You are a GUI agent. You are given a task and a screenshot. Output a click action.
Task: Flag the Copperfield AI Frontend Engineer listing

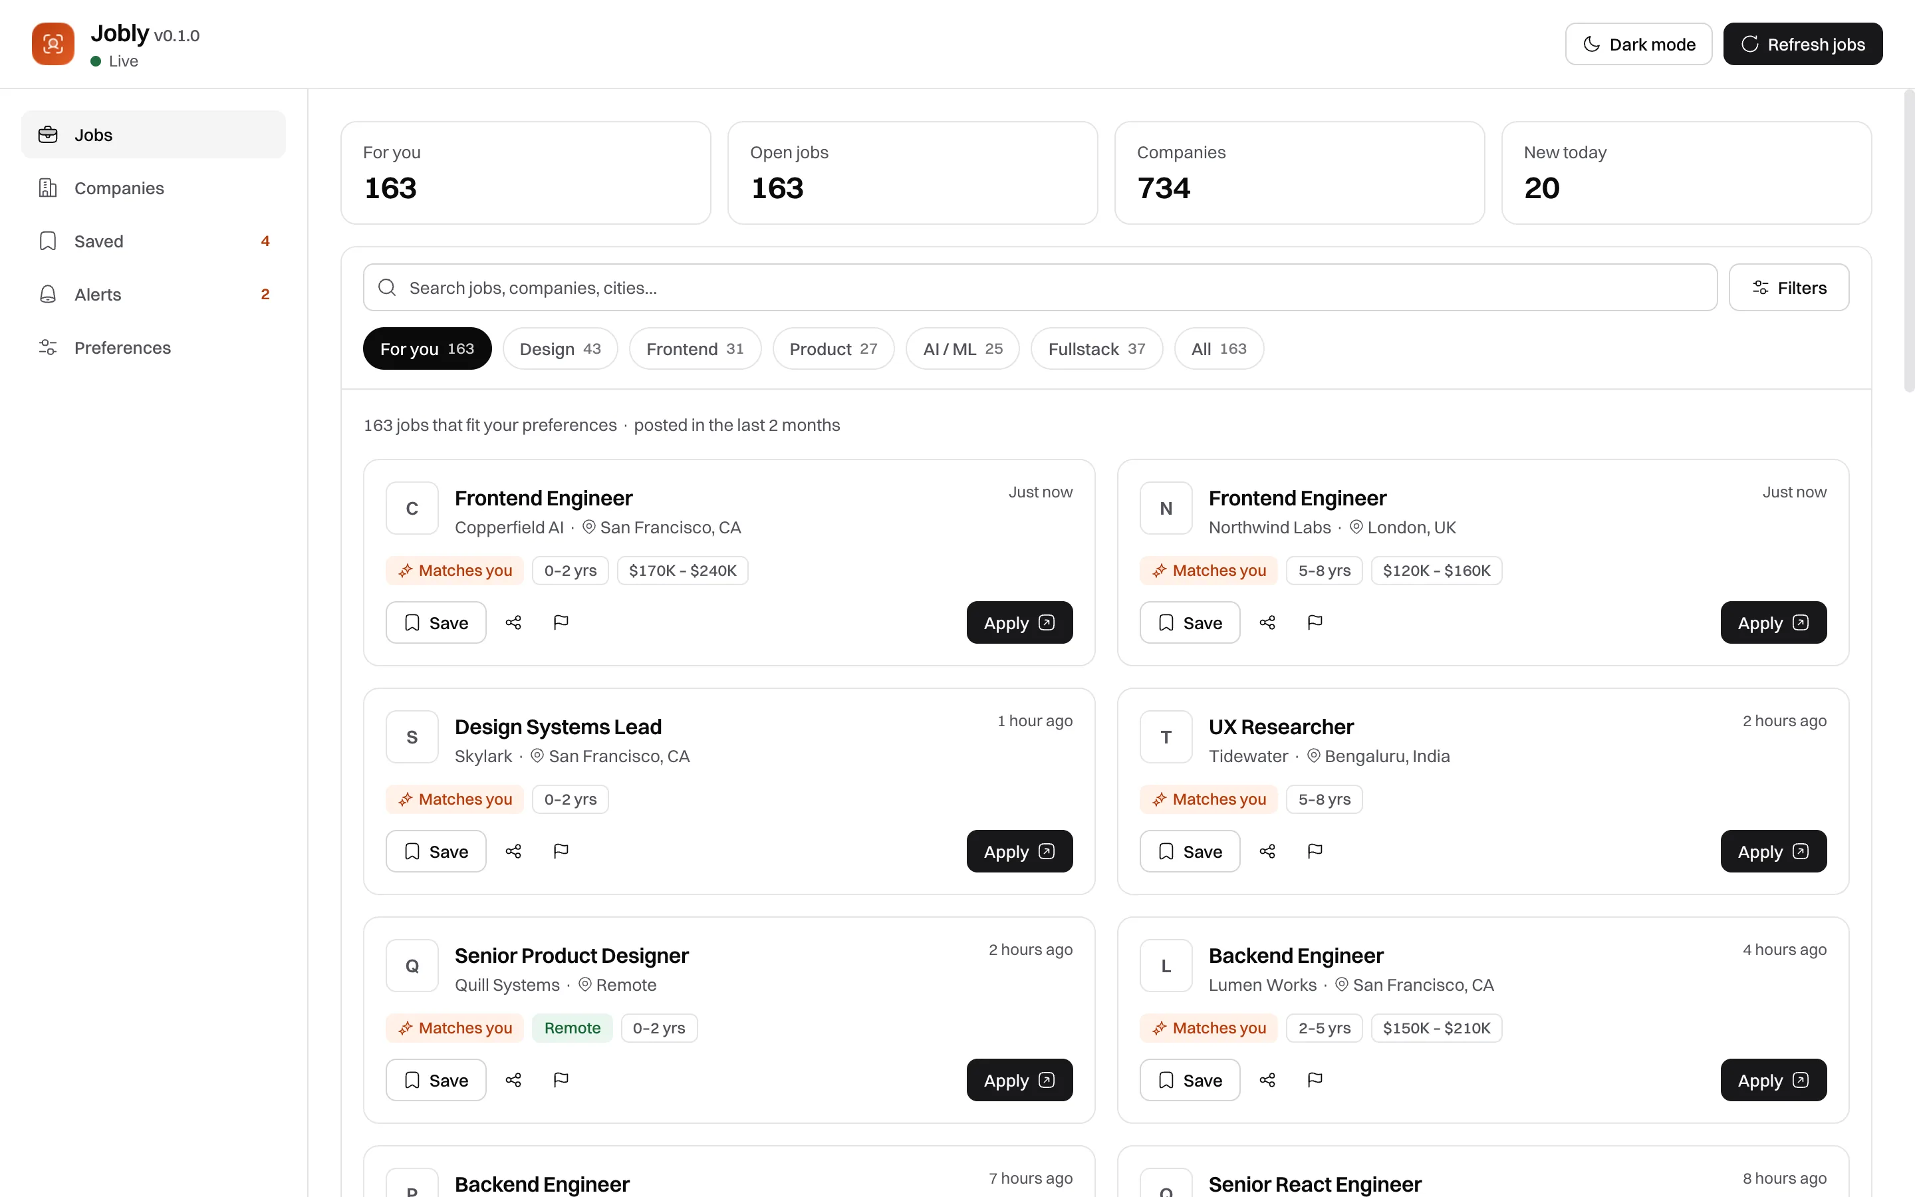tap(561, 622)
